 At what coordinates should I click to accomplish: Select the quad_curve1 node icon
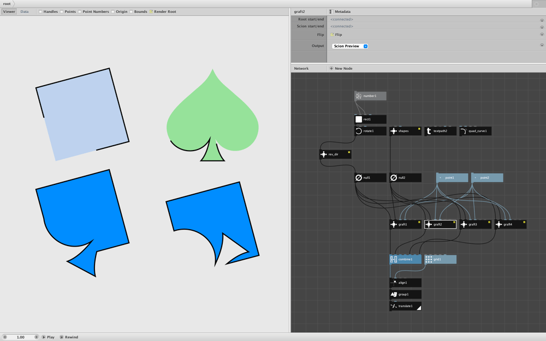tap(464, 131)
